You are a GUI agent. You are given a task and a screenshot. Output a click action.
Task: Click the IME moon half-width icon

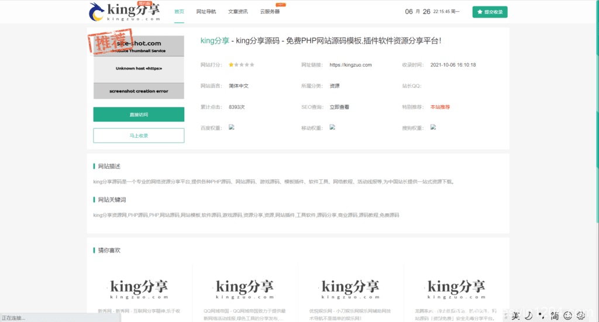[529, 316]
